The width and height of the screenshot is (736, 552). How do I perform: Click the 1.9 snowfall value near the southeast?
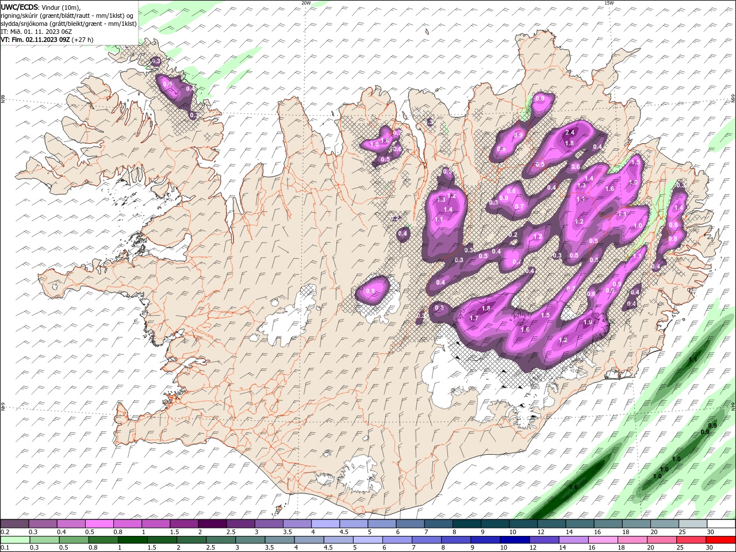click(588, 323)
